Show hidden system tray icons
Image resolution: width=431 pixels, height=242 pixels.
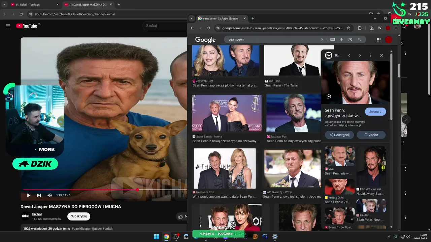[x=388, y=237]
